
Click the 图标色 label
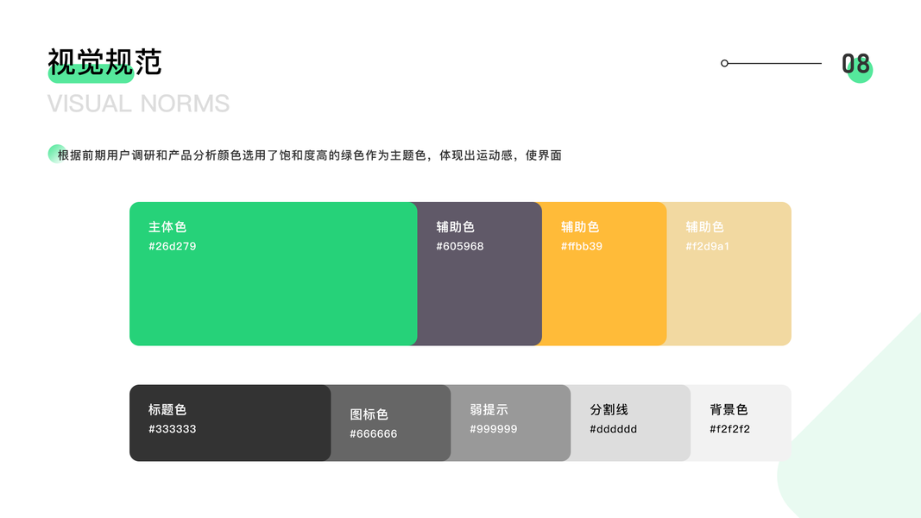pos(369,414)
